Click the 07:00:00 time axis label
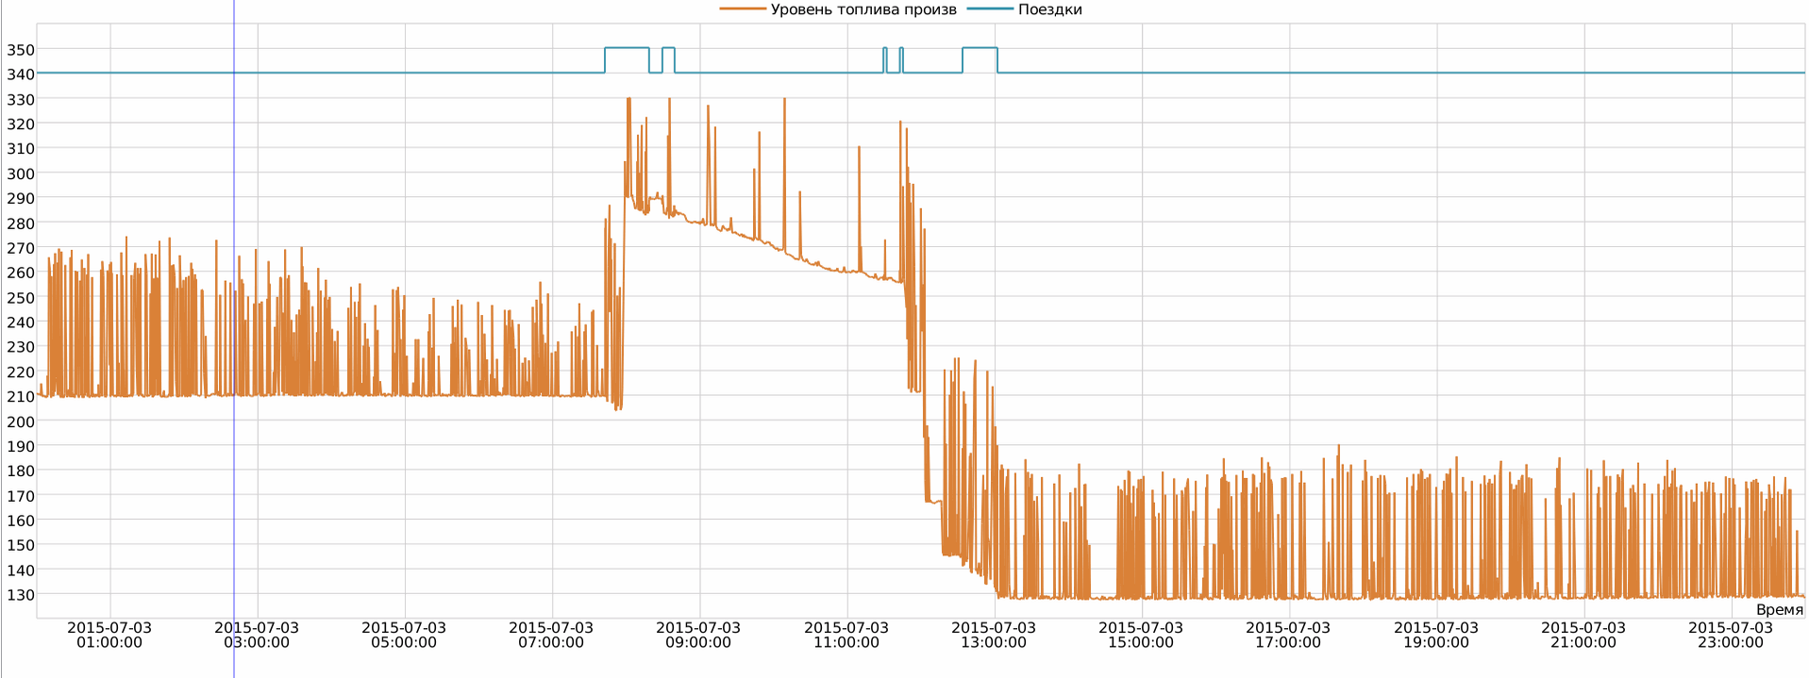1809x678 pixels. coord(551,635)
